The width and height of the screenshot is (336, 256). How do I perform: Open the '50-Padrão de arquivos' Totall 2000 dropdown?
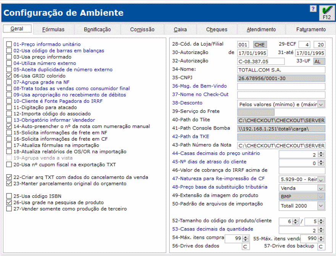320,206
